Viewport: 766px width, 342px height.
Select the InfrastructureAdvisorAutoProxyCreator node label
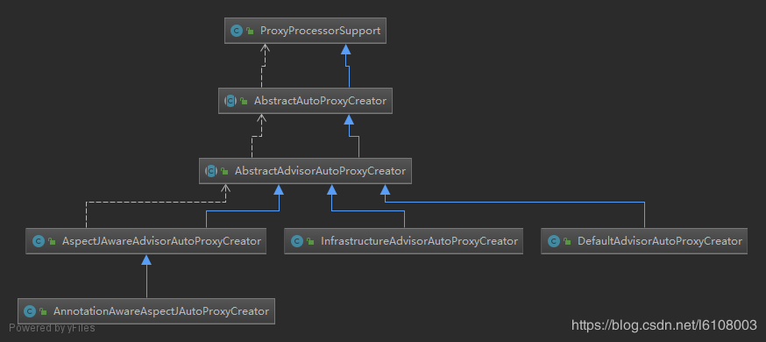pos(419,241)
